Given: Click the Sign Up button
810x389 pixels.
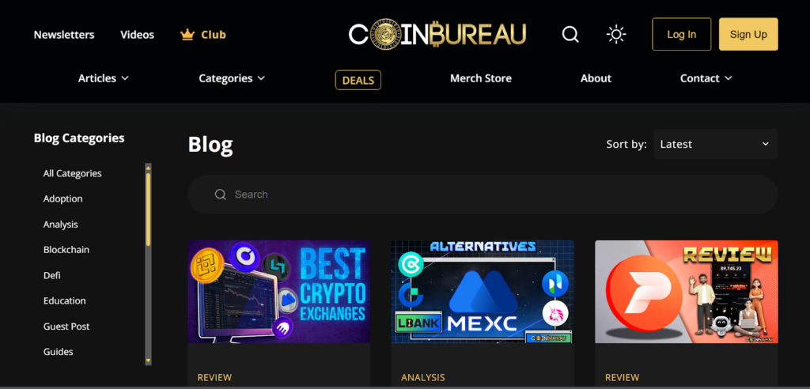Looking at the screenshot, I should click(x=748, y=34).
